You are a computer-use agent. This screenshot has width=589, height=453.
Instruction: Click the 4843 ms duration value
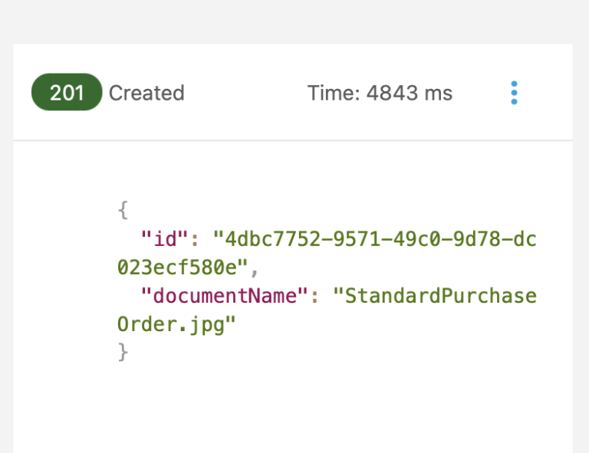tap(410, 94)
